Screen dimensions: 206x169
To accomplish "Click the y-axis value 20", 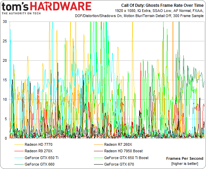I will point(5,61).
